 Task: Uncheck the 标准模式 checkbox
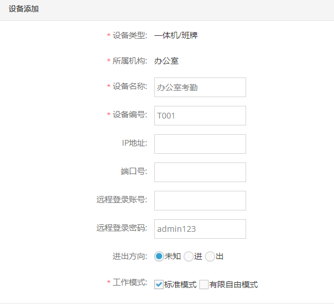(159, 284)
